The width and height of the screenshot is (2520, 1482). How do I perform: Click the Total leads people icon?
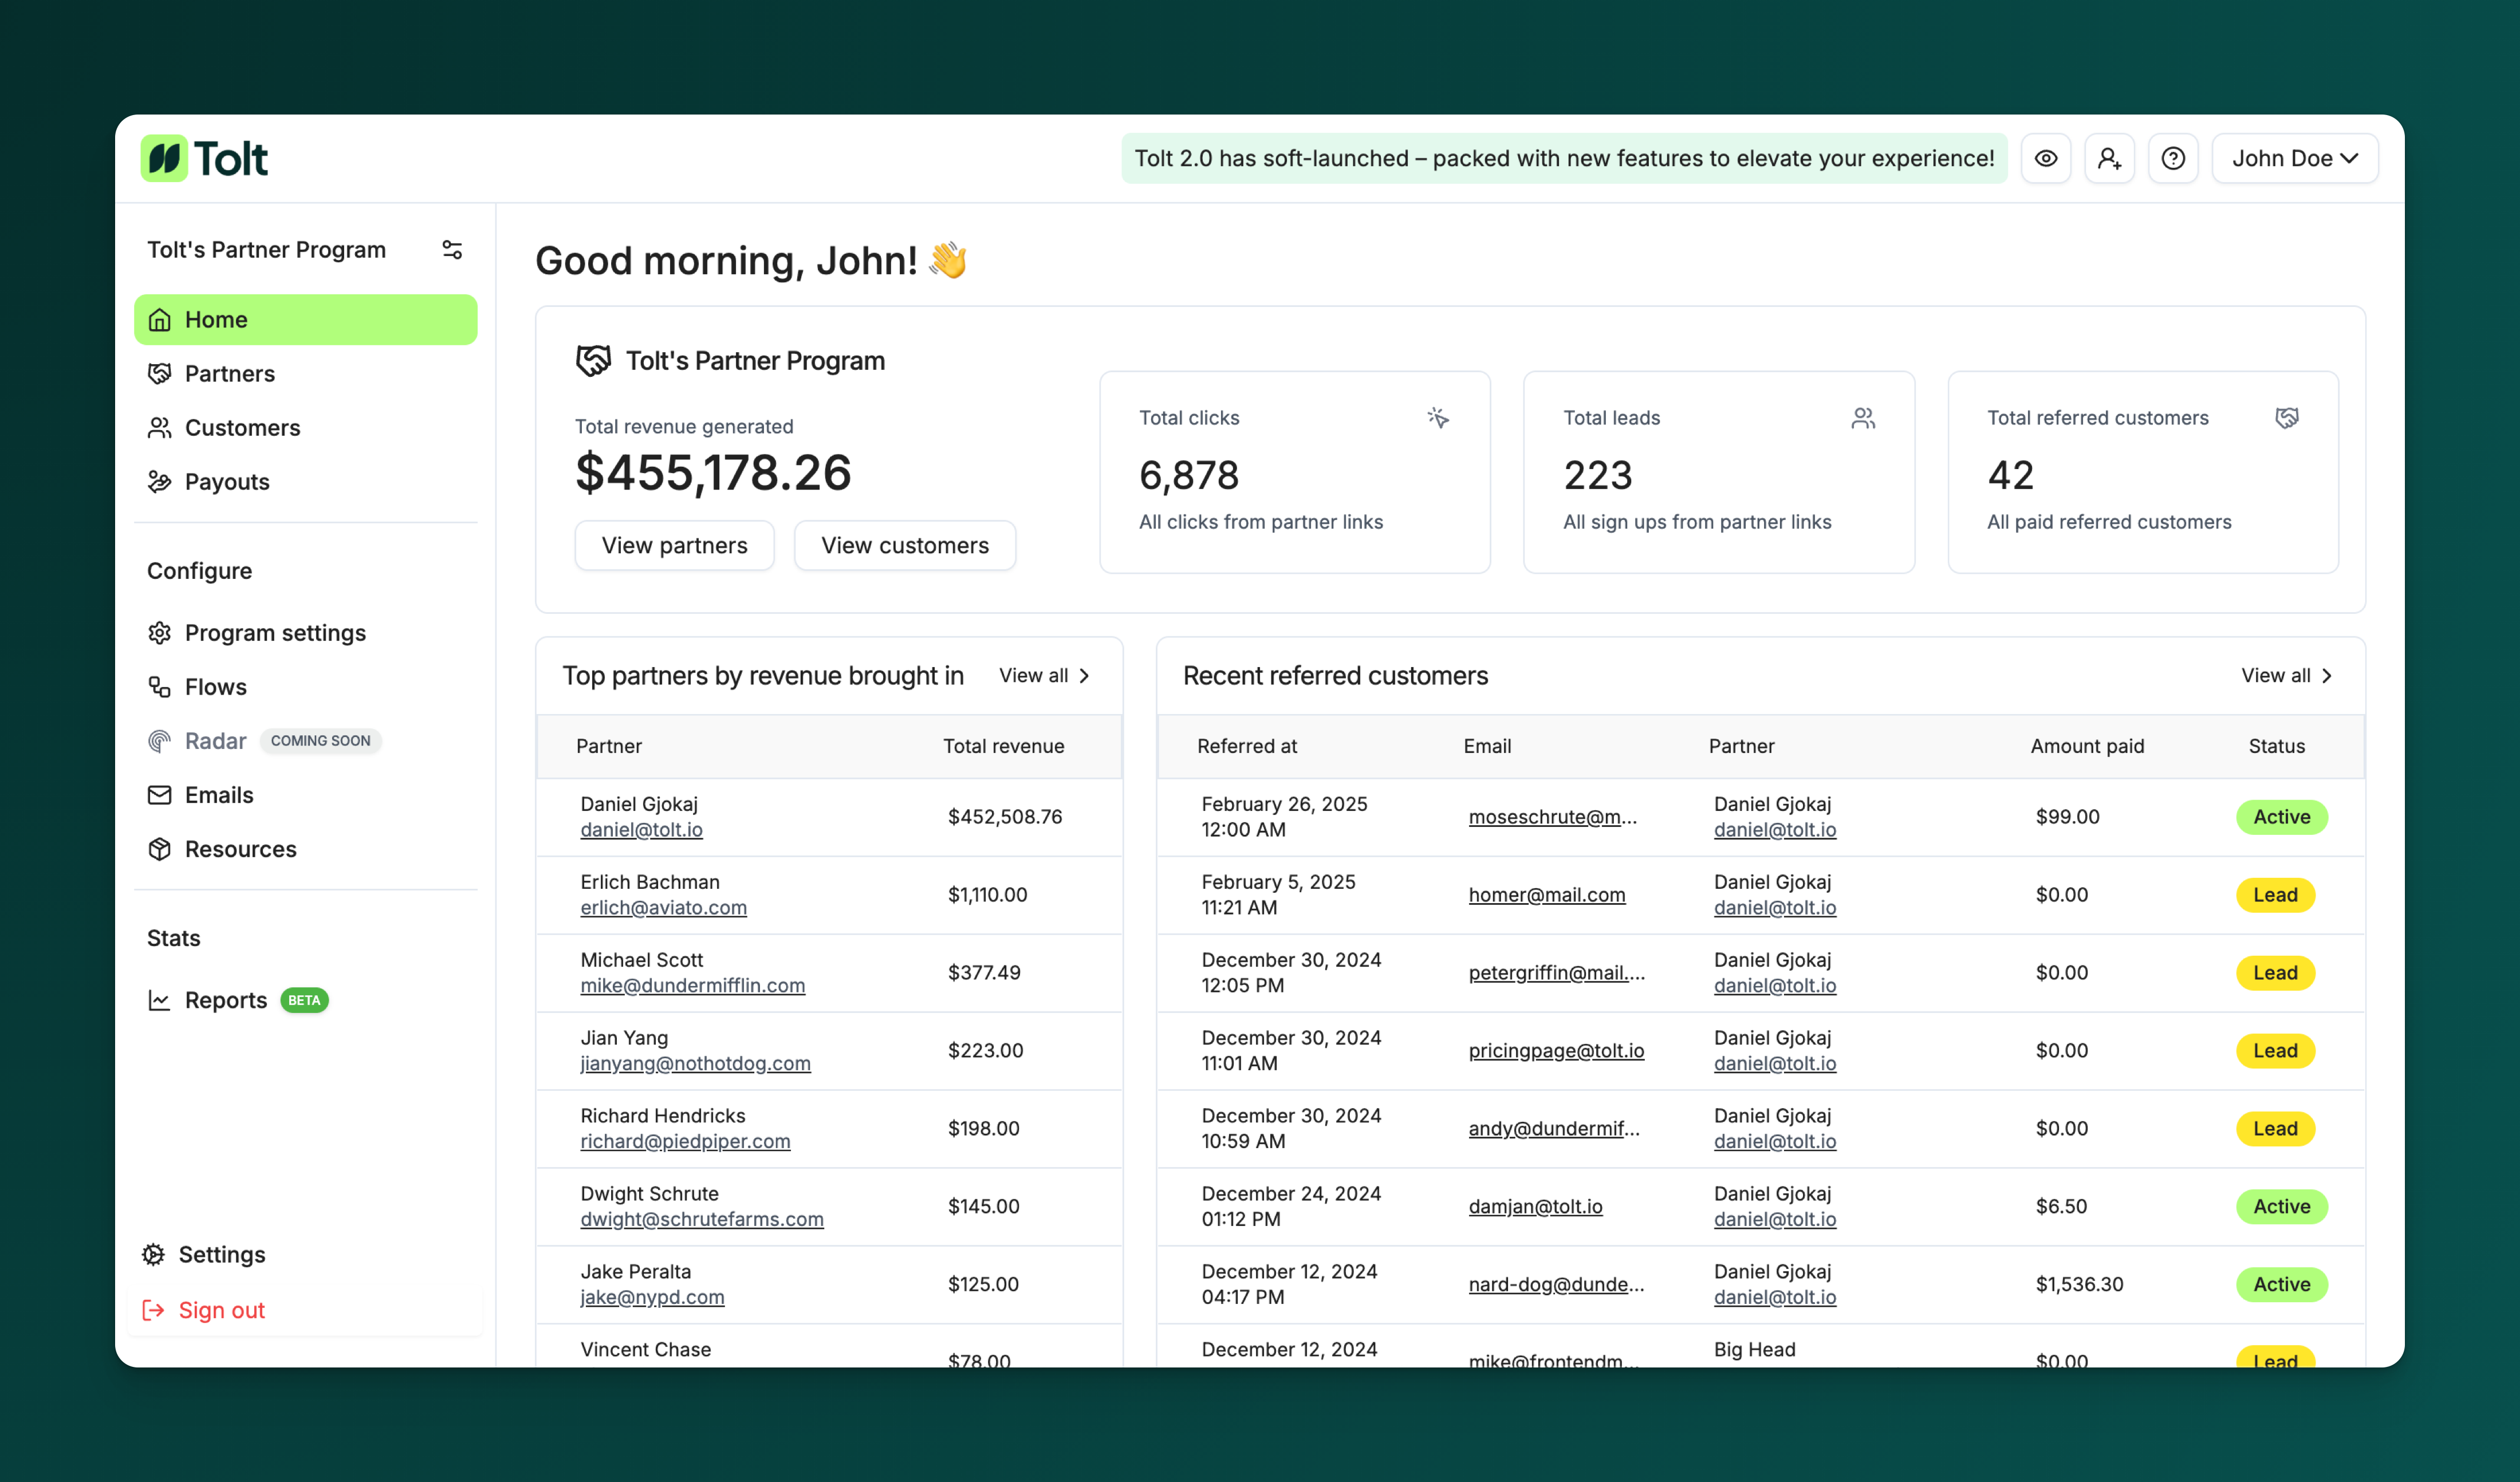pyautogui.click(x=1862, y=418)
